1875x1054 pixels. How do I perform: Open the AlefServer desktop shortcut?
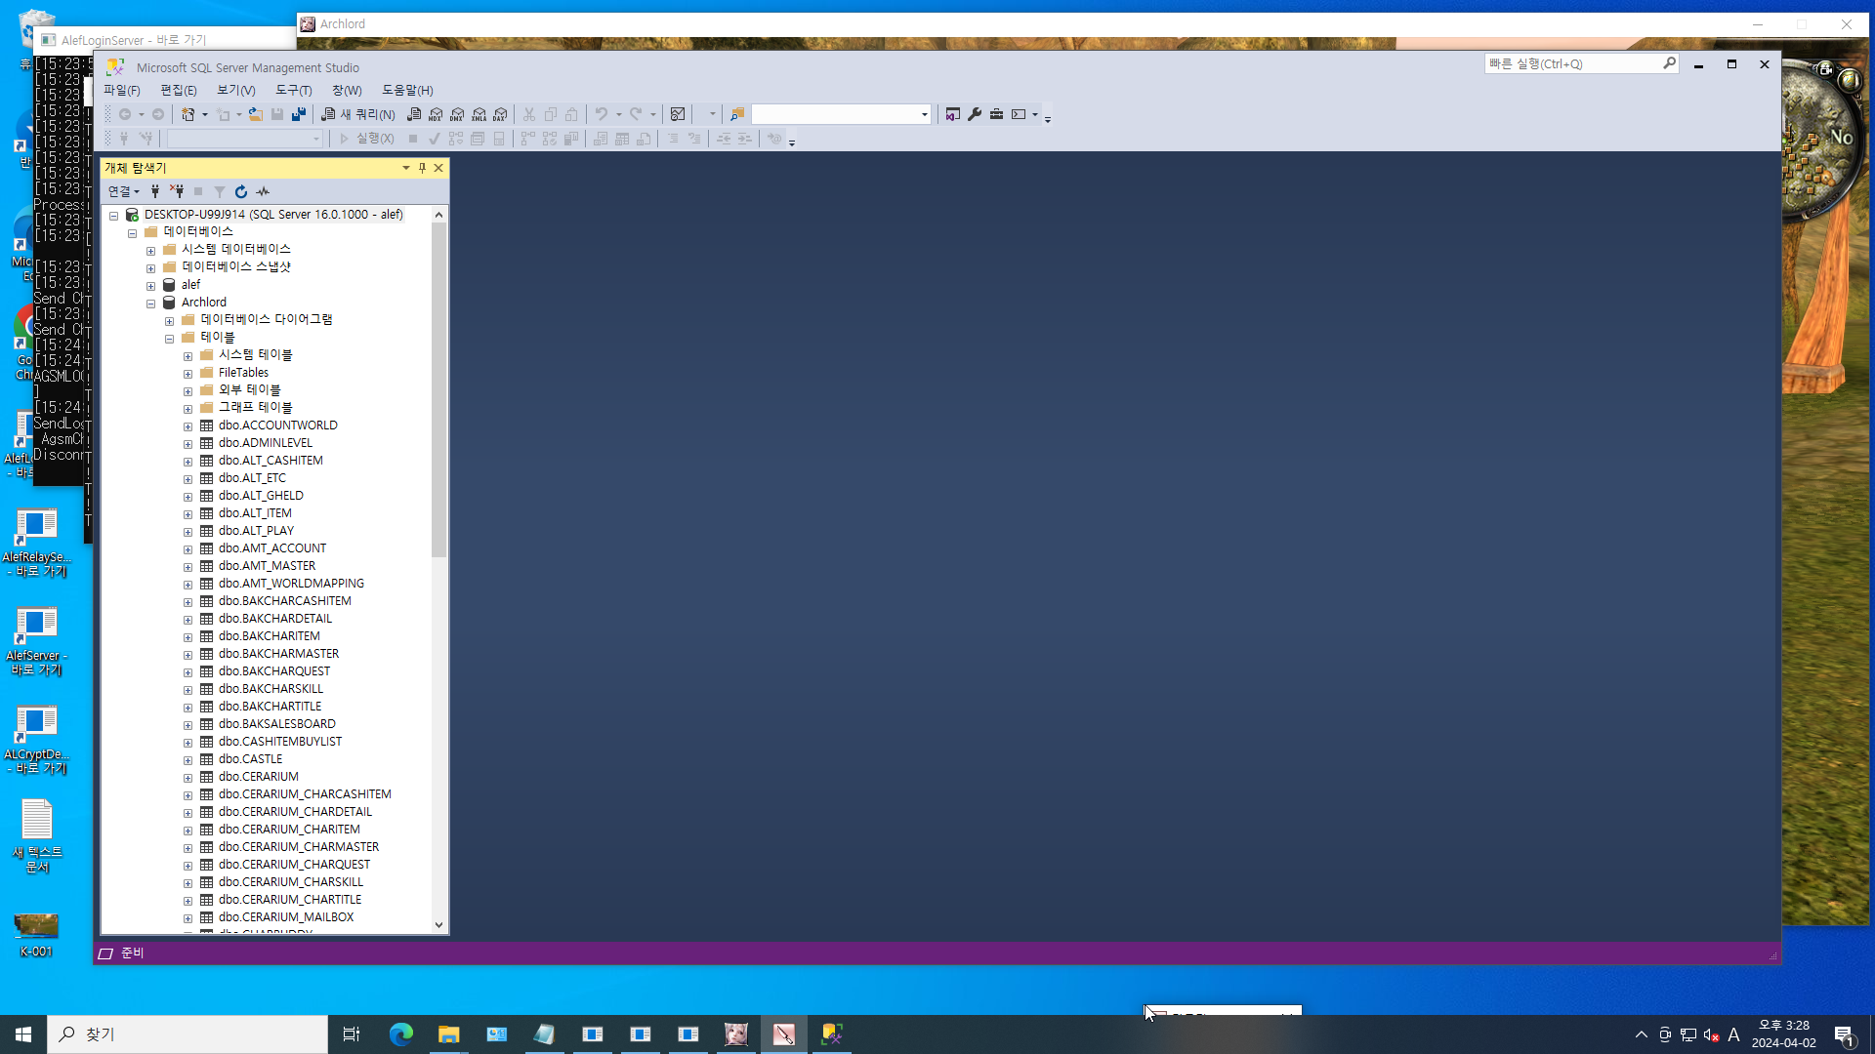coord(36,641)
